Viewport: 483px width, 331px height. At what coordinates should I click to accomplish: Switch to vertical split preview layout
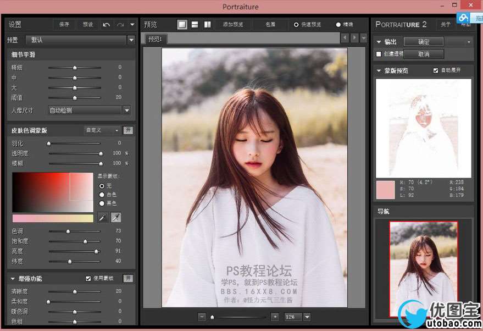tap(207, 25)
